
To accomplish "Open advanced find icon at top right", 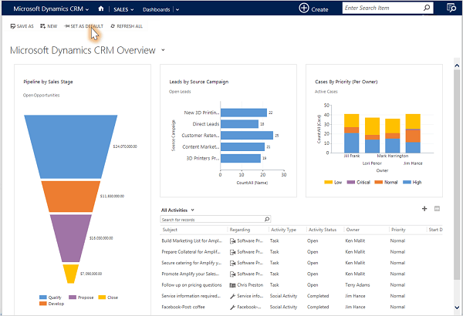I will coord(451,8).
